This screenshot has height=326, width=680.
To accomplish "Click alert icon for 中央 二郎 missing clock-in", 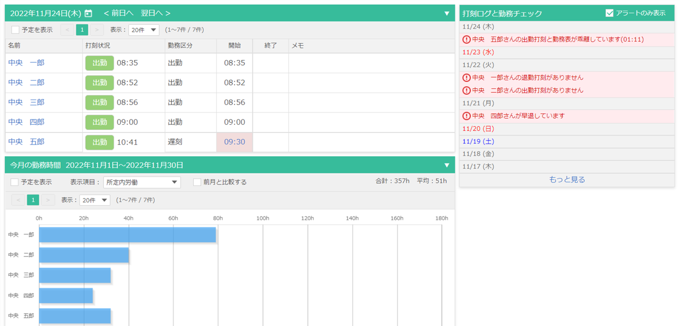I will tap(467, 91).
